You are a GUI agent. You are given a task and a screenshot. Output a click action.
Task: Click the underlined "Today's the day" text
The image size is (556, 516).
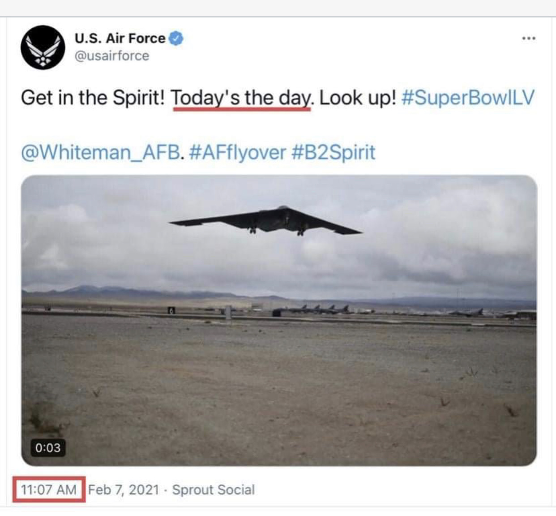coord(241,98)
